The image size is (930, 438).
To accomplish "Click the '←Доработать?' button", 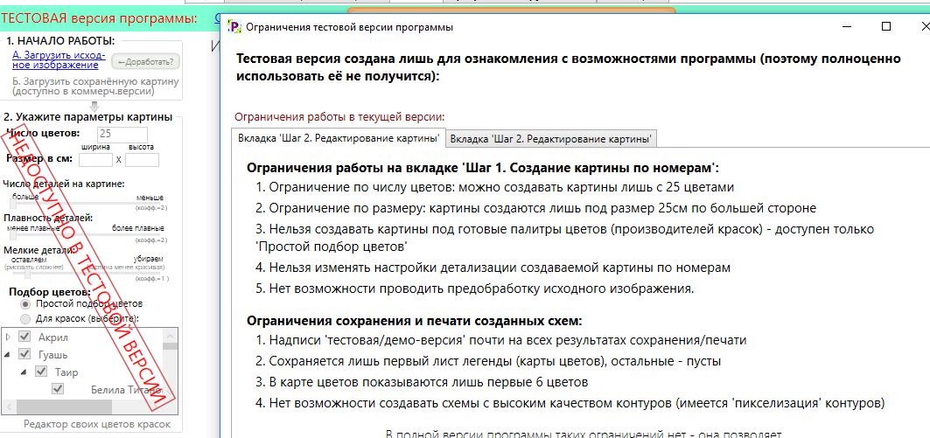I will [x=145, y=62].
